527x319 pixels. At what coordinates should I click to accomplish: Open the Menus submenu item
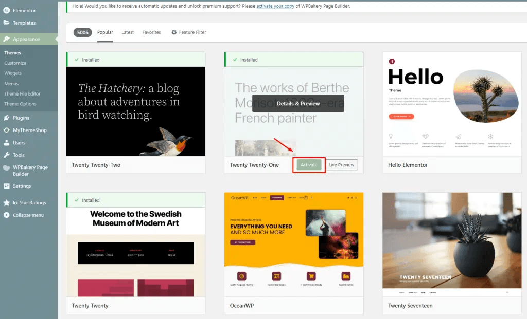[11, 84]
